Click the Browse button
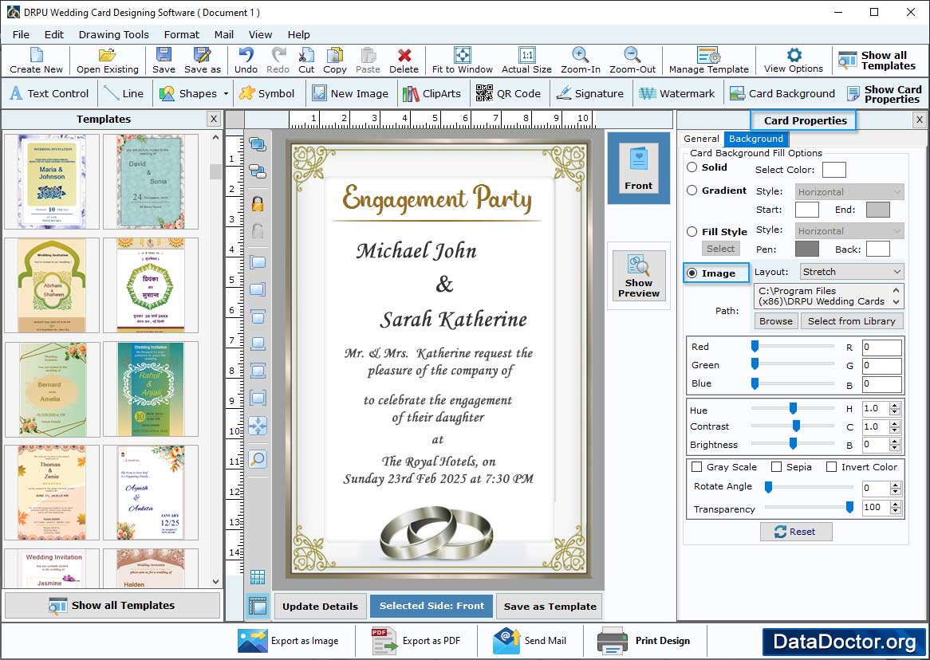Image resolution: width=930 pixels, height=660 pixels. tap(776, 320)
